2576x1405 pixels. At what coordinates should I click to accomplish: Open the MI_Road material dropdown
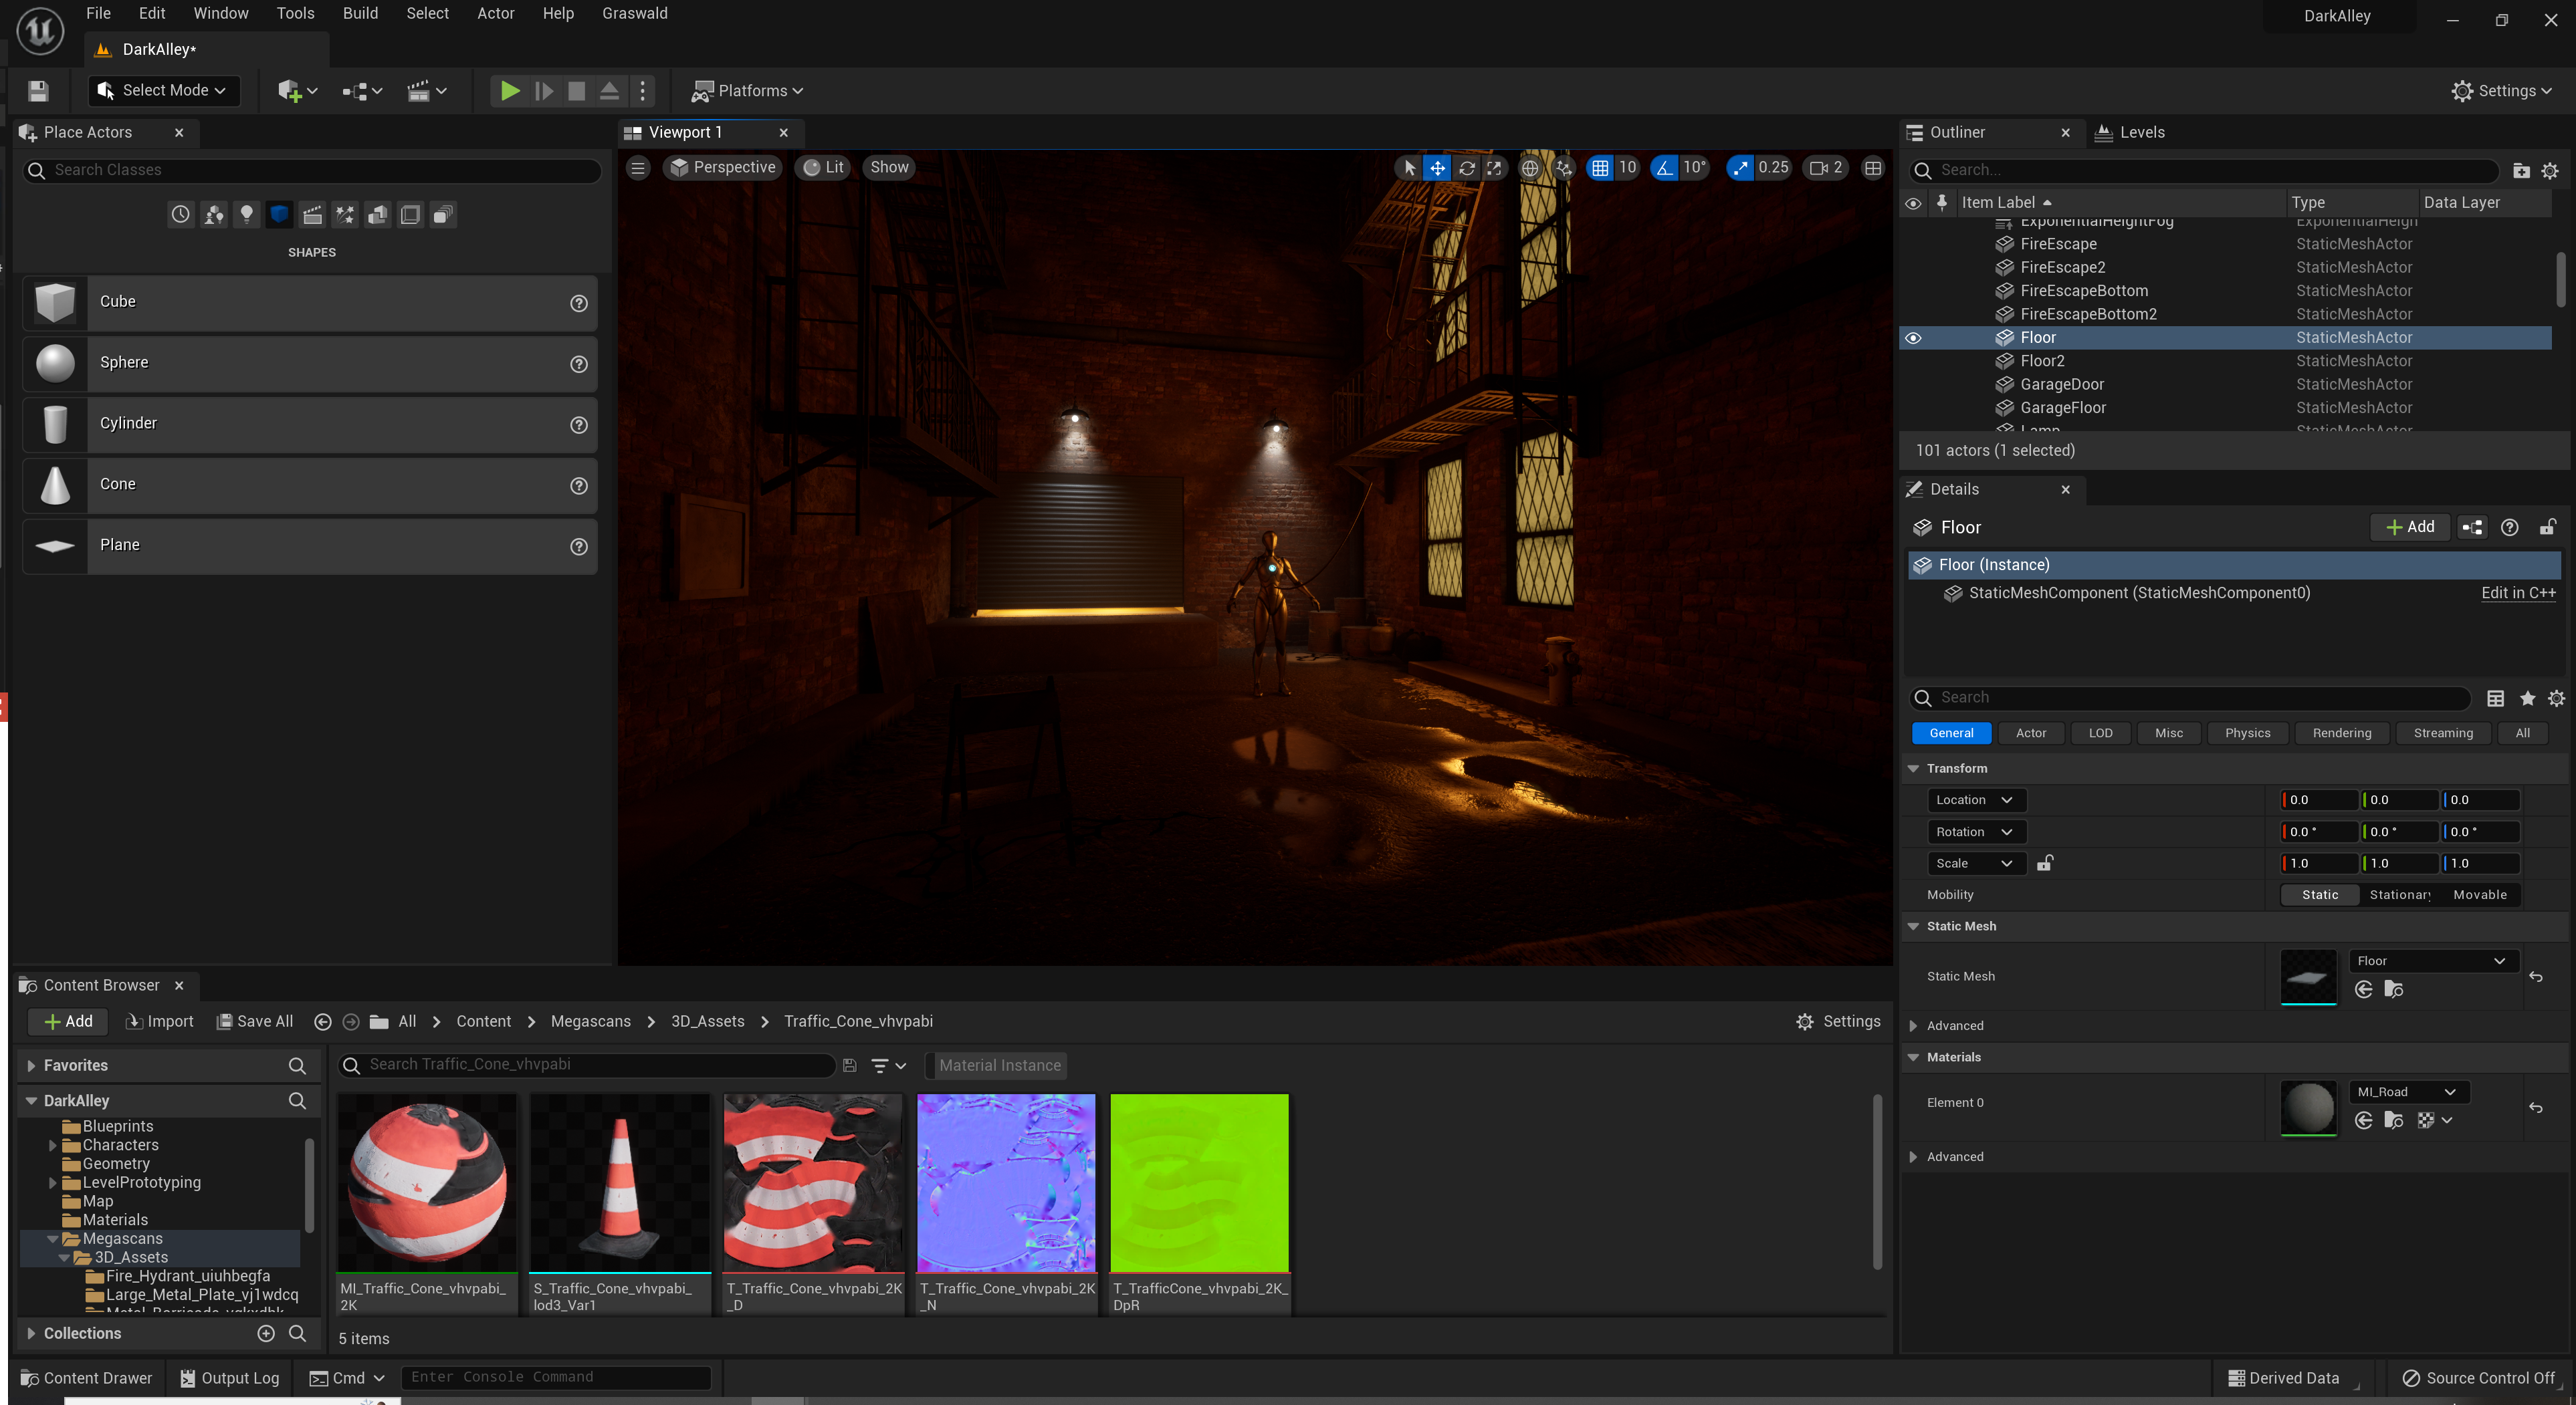pos(2405,1092)
